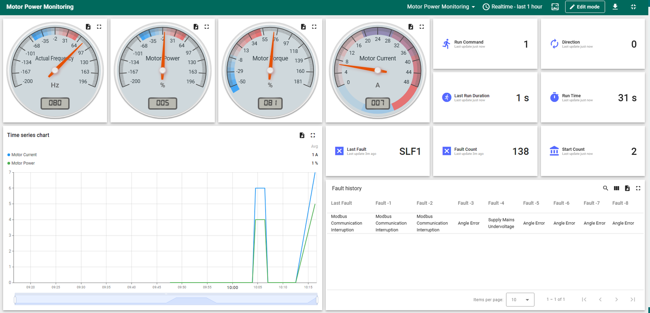Go to next page of Fault history
This screenshot has width=650, height=313.
pyautogui.click(x=616, y=300)
